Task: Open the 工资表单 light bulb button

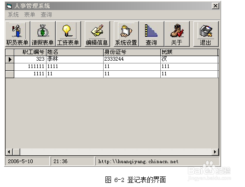Action: [x=68, y=34]
